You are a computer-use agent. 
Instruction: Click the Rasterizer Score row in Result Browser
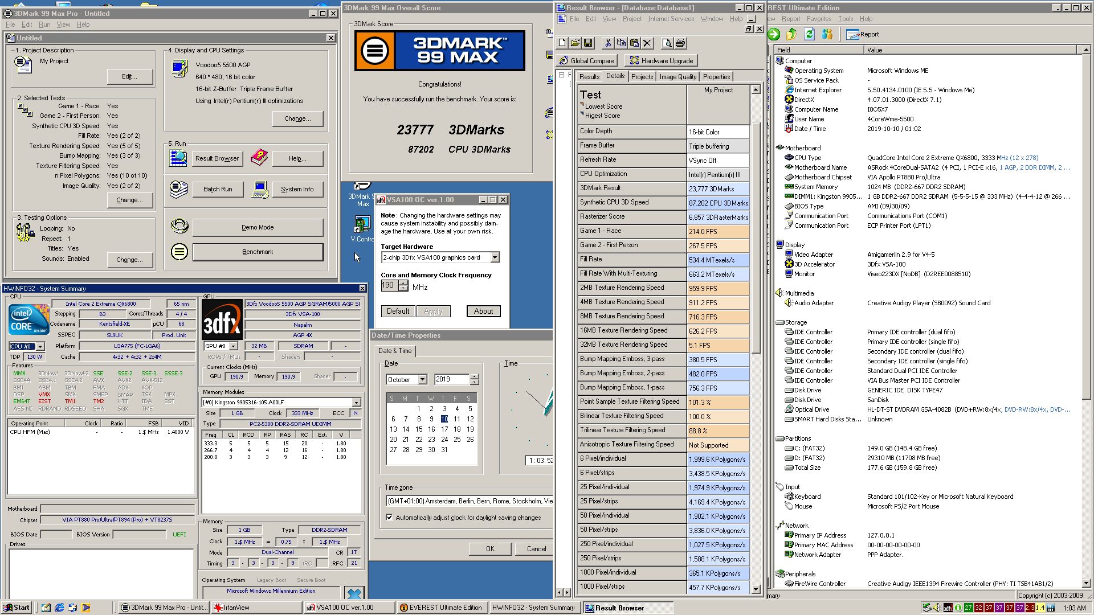tap(663, 216)
